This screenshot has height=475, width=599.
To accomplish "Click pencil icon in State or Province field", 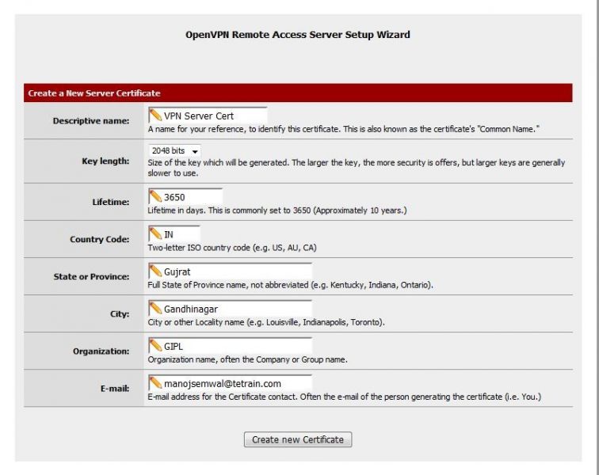I will point(155,271).
